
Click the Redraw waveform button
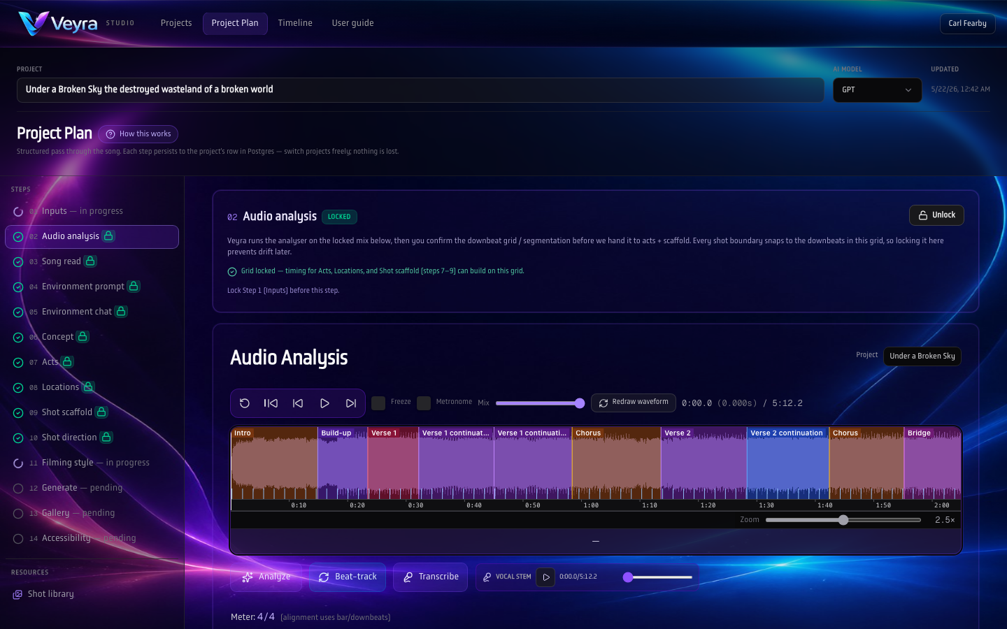pos(634,403)
